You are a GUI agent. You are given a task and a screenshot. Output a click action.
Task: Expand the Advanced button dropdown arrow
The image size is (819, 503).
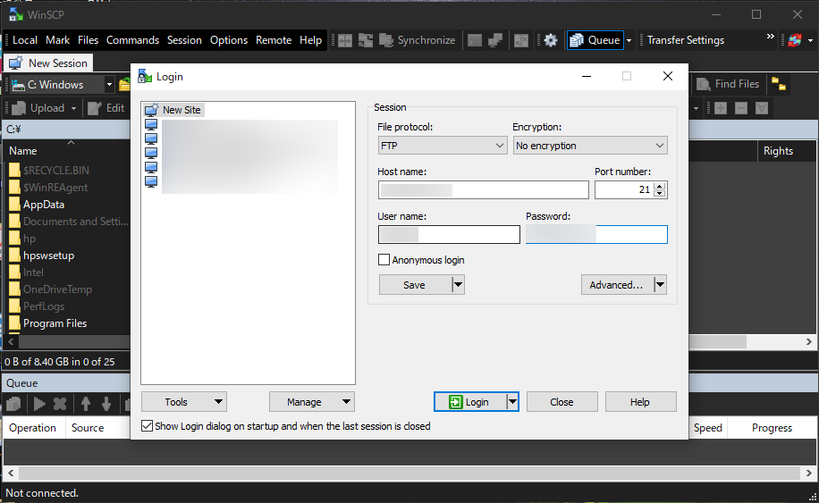coord(660,285)
